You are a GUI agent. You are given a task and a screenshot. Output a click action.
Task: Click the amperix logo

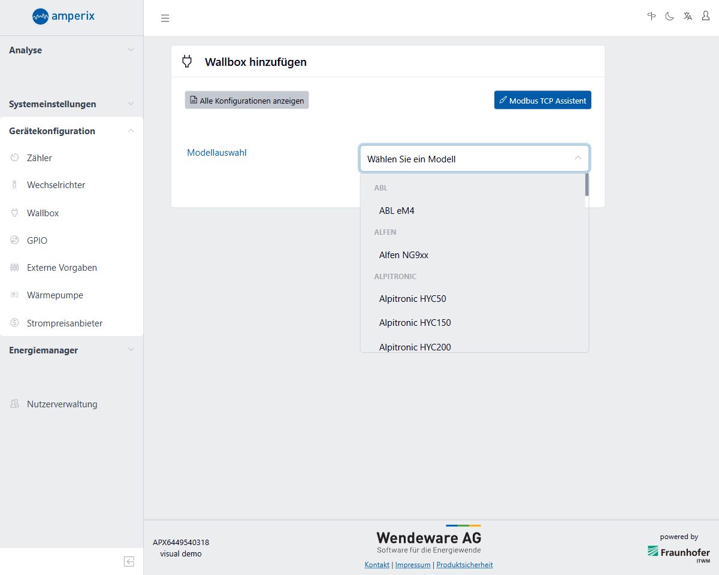pyautogui.click(x=64, y=16)
